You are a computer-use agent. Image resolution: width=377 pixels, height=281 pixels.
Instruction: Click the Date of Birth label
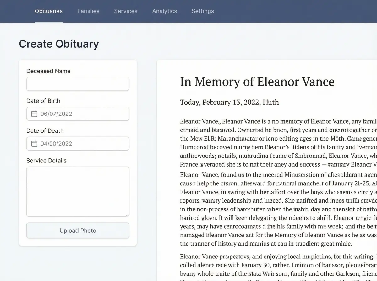(43, 101)
